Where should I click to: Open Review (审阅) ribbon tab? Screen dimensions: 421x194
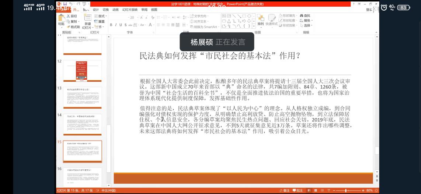(x=145, y=10)
